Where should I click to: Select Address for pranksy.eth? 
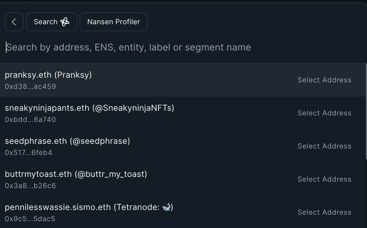(324, 80)
